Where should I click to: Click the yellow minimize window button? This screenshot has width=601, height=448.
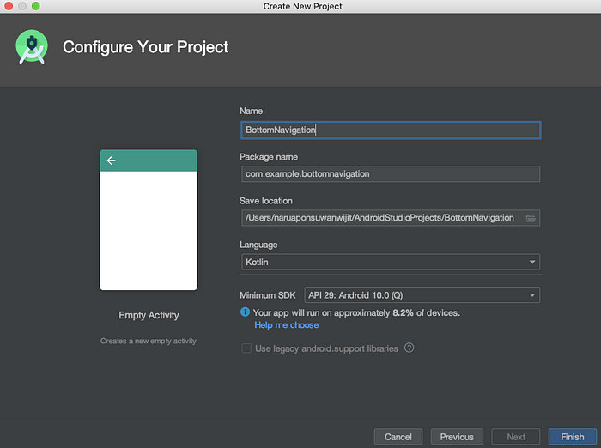tap(22, 6)
